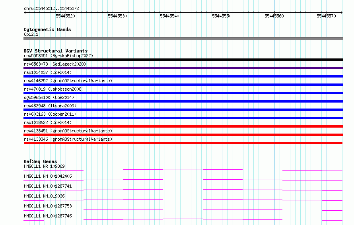Open variant nsv470819 (Jakobsson2008) label
Image resolution: width=354 pixels, height=225 pixels.
tap(54, 89)
